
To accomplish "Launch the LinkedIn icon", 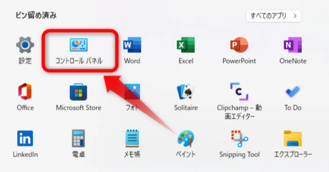I will 25,139.
